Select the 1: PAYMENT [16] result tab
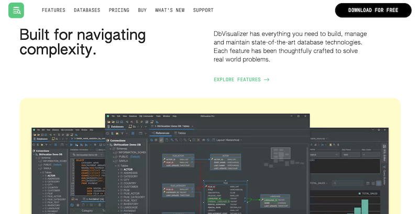This screenshot has width=419, height=214. (x=94, y=199)
